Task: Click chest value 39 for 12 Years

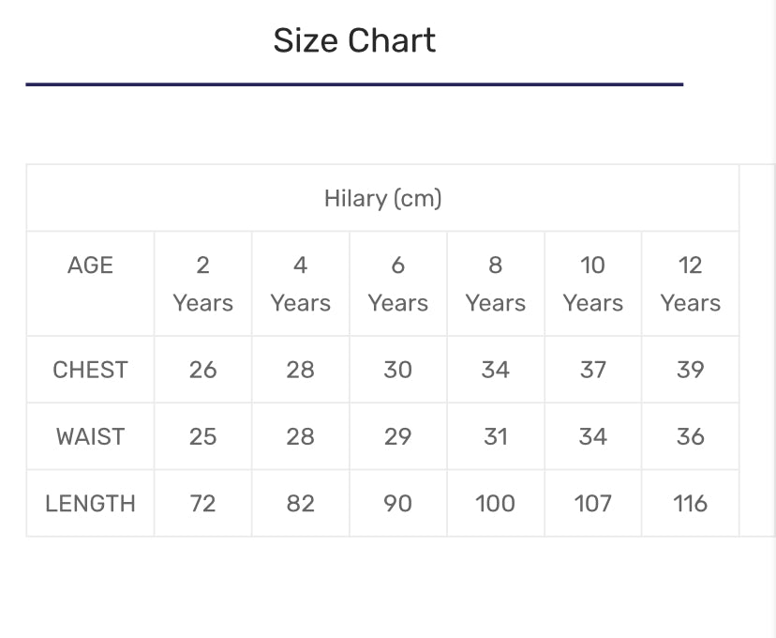Action: pos(690,370)
